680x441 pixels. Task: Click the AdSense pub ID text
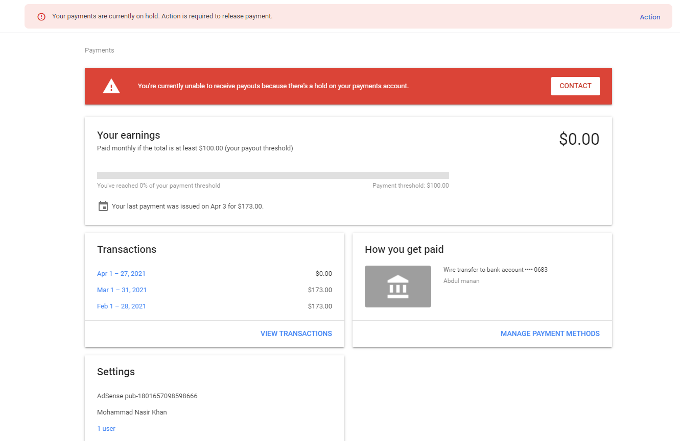tap(147, 396)
